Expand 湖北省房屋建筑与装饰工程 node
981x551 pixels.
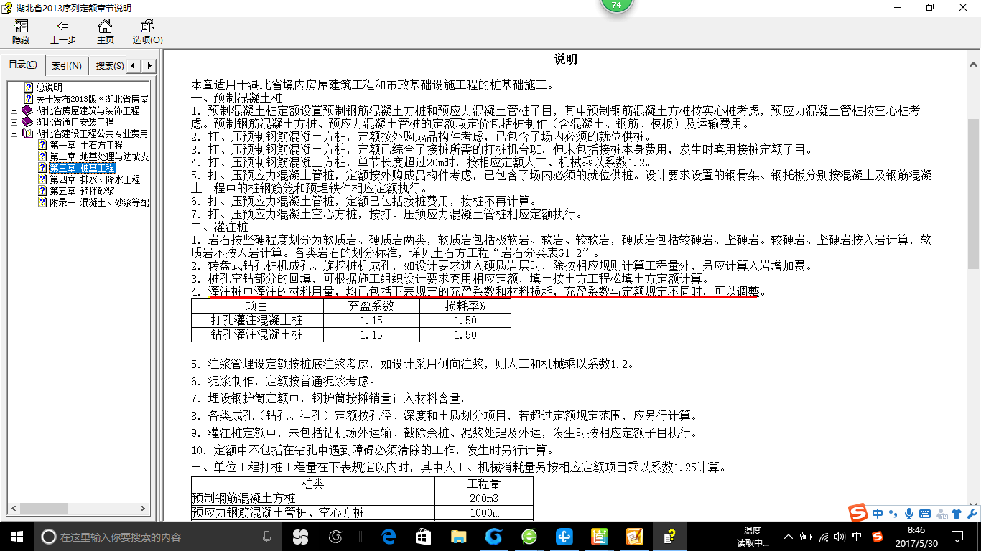coord(14,110)
